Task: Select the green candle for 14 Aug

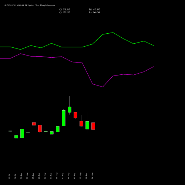Action: pos(58,129)
